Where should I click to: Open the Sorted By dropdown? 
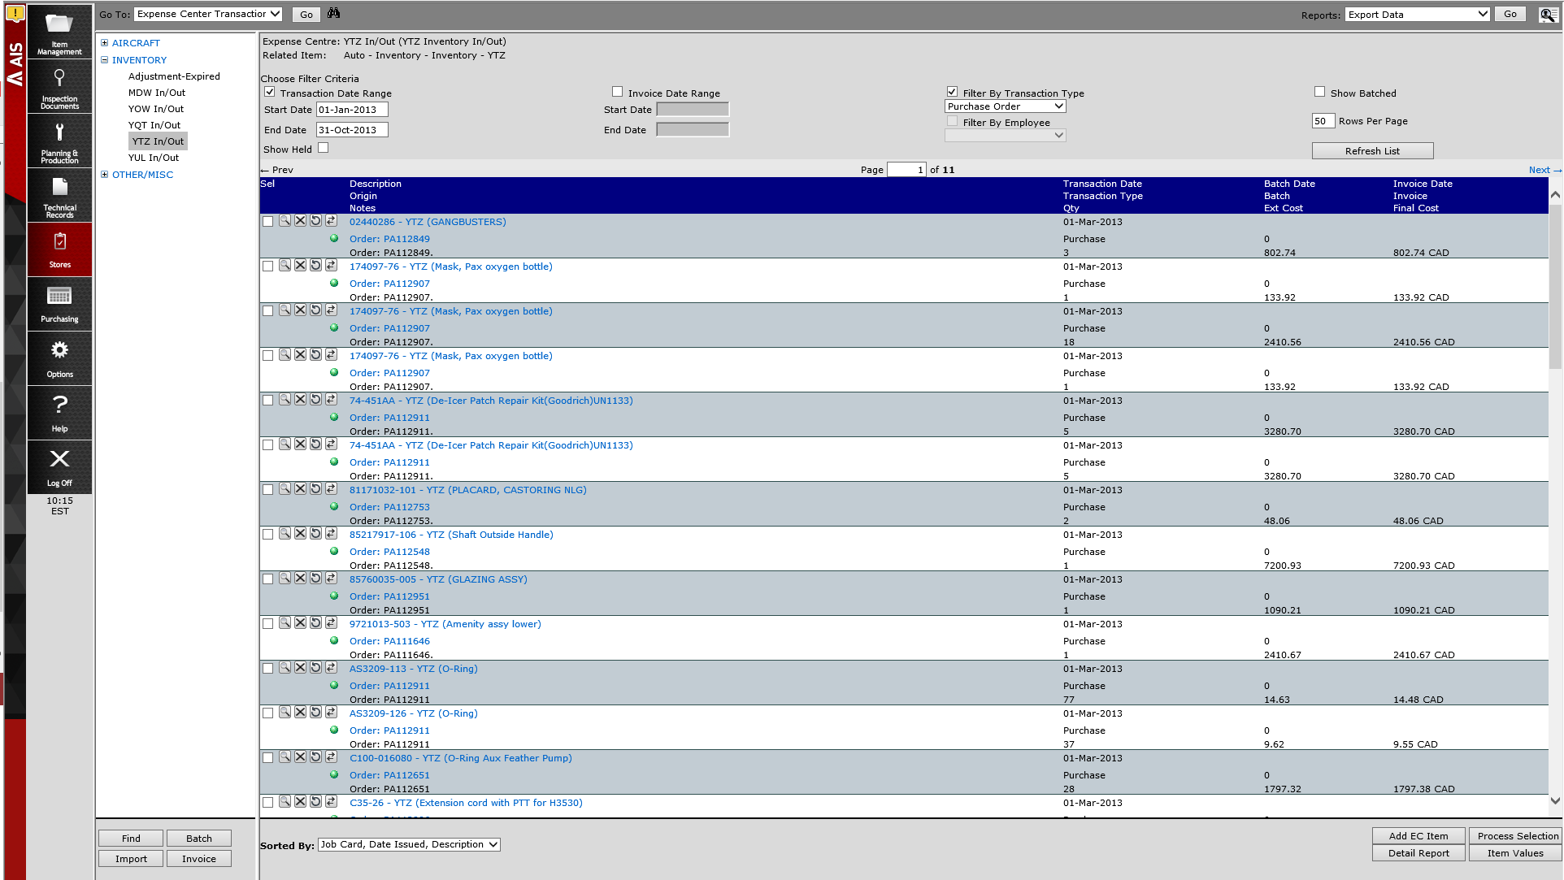(x=409, y=845)
